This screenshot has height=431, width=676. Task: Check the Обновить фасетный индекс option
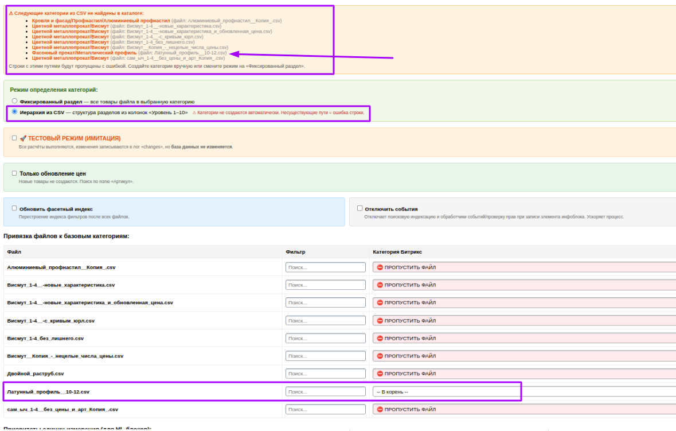click(14, 209)
